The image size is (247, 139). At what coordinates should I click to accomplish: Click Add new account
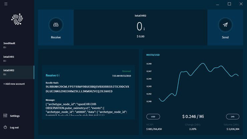click(14, 84)
